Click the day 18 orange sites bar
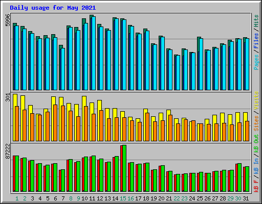This screenshot has width=262, height=204. click(x=147, y=127)
